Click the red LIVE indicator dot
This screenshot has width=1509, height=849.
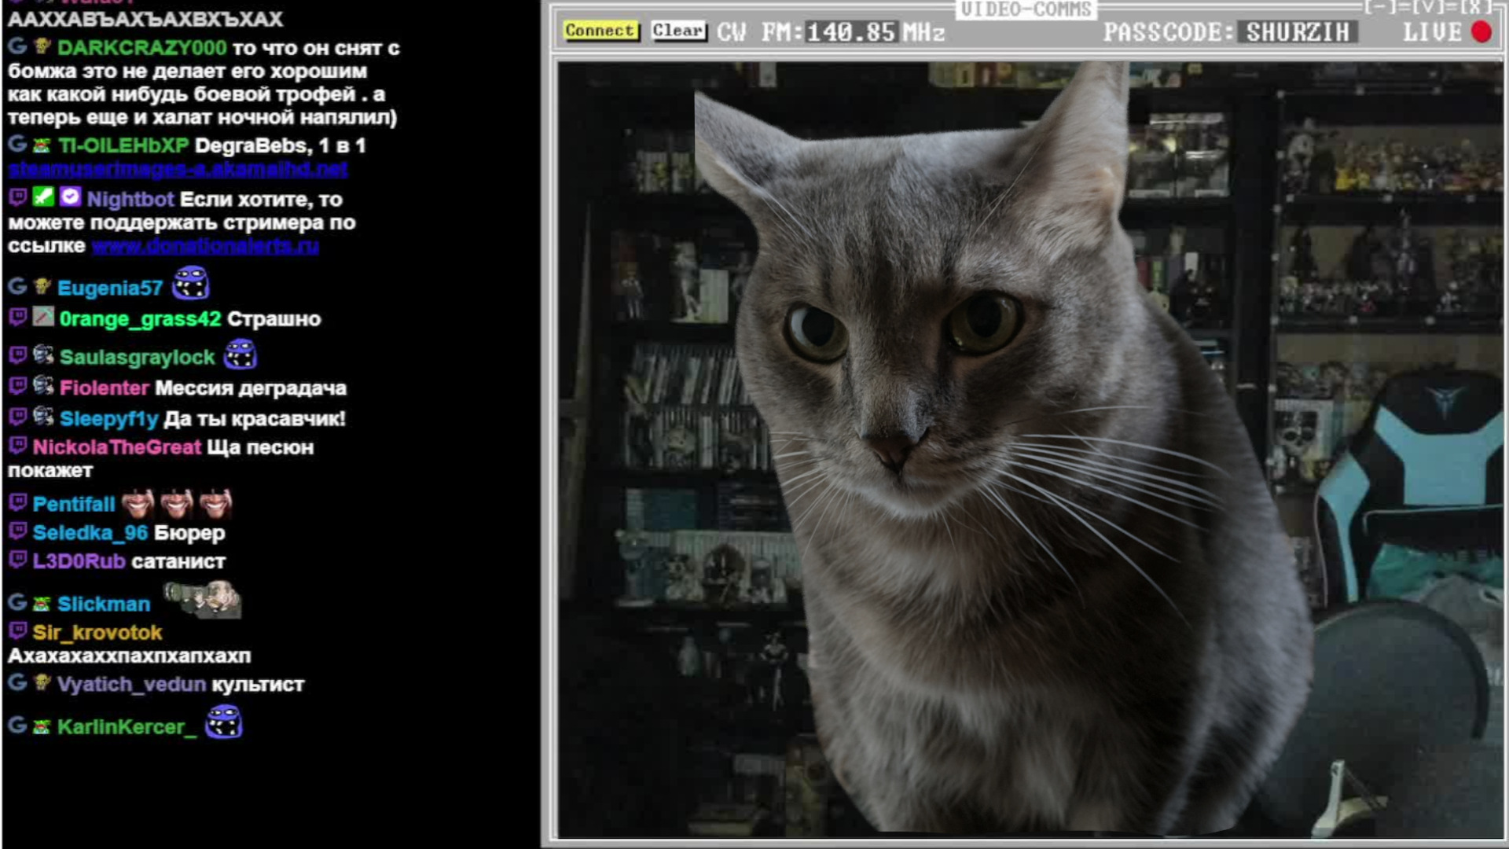click(x=1481, y=32)
